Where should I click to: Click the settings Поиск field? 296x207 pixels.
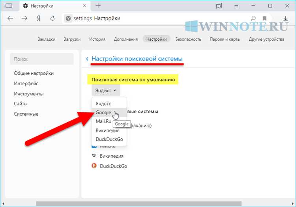click(x=42, y=59)
